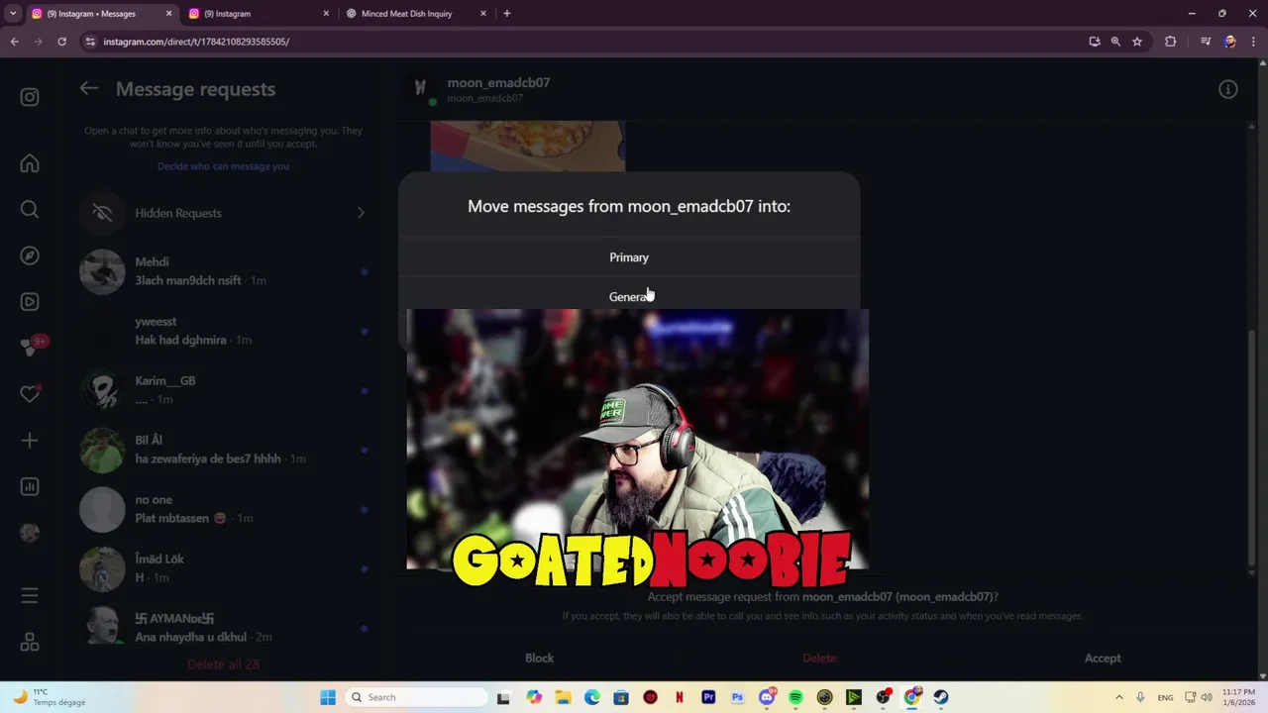Open the Karim___GB message request

click(224, 390)
